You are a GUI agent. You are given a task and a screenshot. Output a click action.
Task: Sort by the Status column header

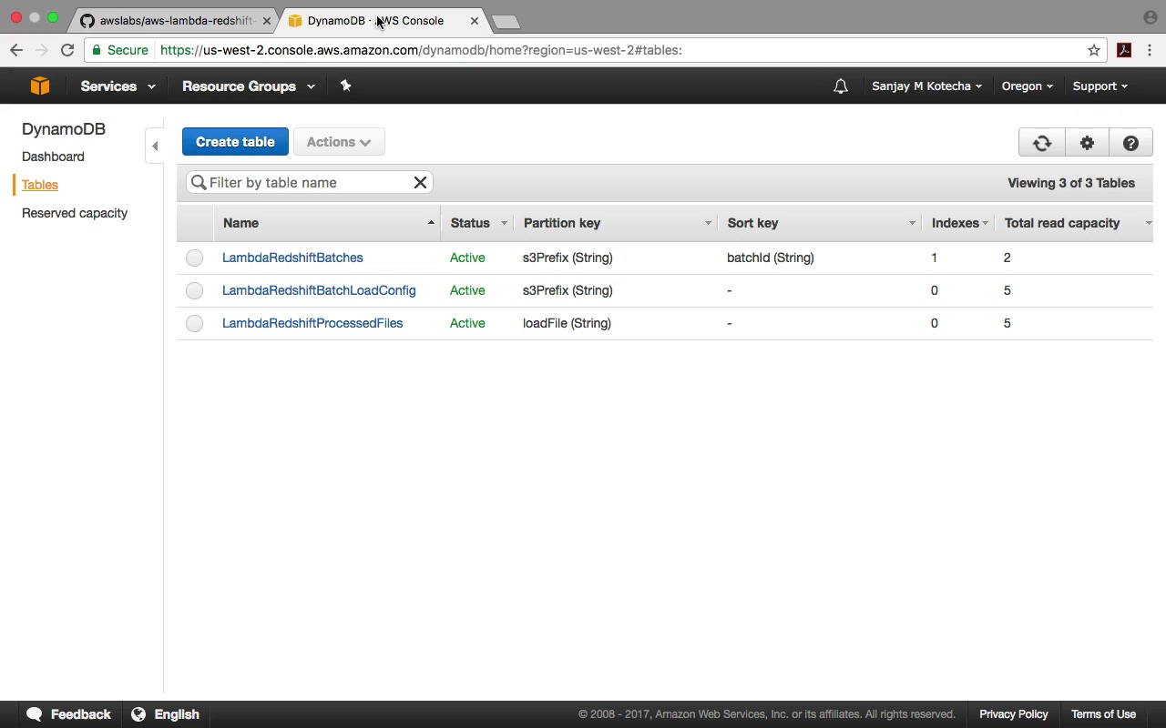(477, 223)
